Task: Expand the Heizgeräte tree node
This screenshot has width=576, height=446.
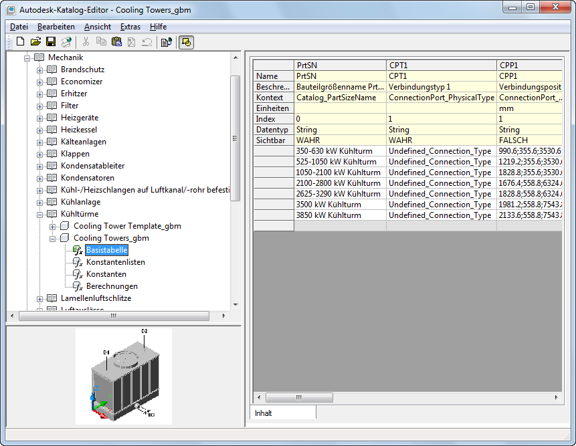Action: click(x=39, y=118)
